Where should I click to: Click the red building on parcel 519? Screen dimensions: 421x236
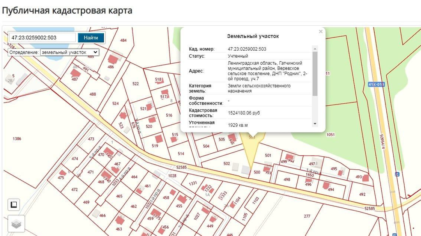(159, 139)
